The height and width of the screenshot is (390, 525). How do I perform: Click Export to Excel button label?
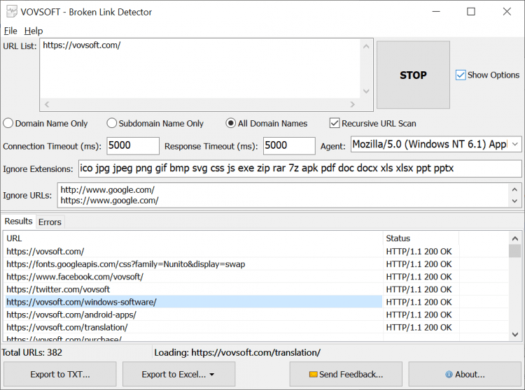coord(174,375)
